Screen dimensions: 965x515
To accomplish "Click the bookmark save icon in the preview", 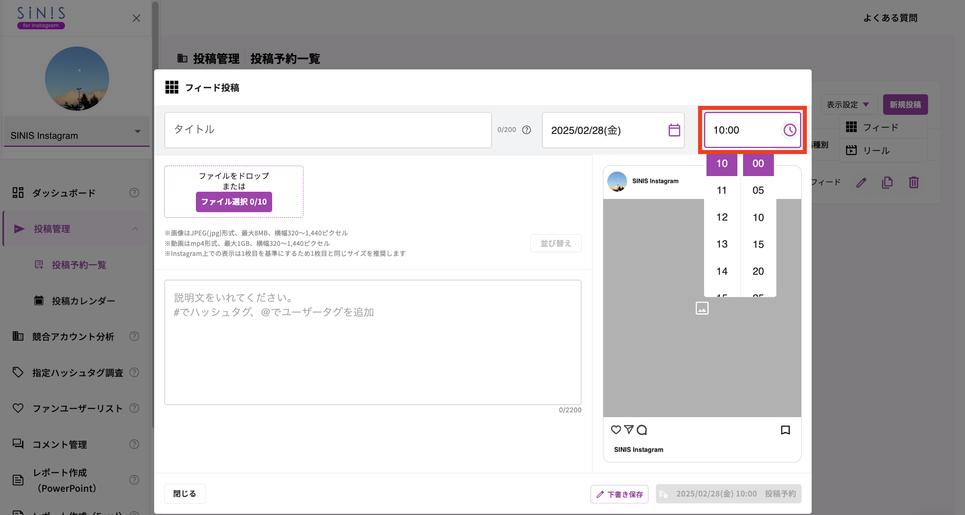I will pyautogui.click(x=785, y=430).
